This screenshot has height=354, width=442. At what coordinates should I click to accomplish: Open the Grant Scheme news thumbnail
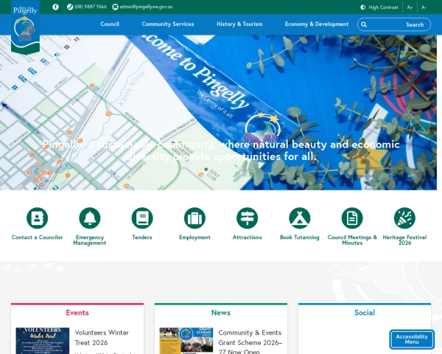186,341
